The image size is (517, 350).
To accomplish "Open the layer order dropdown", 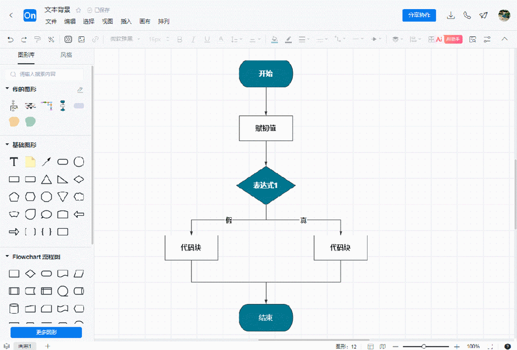I will click(x=397, y=39).
